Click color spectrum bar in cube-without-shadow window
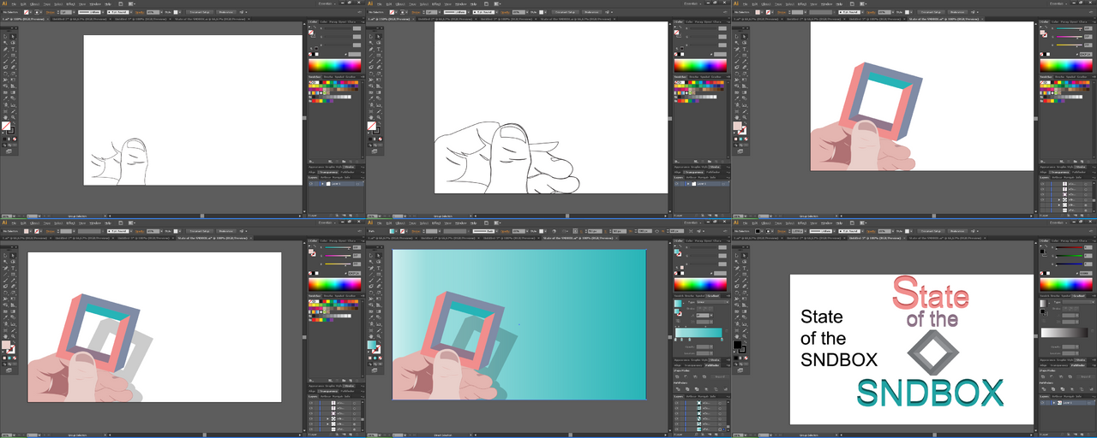This screenshot has width=1097, height=438. tap(1066, 65)
